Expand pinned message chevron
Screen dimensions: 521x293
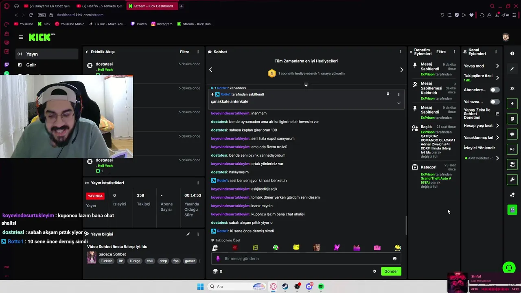coord(398,103)
